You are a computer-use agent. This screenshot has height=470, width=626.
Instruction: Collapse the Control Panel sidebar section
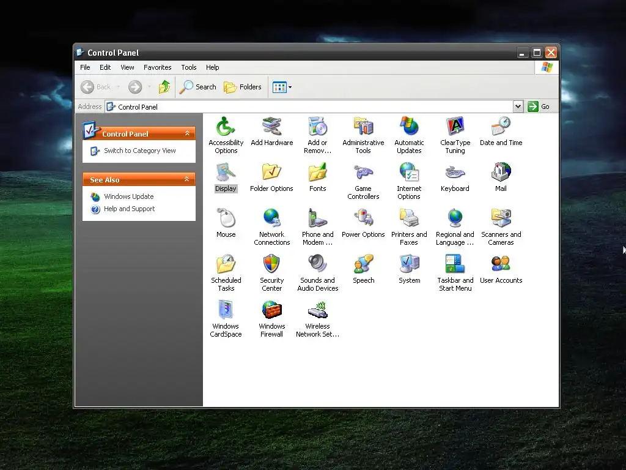[187, 133]
